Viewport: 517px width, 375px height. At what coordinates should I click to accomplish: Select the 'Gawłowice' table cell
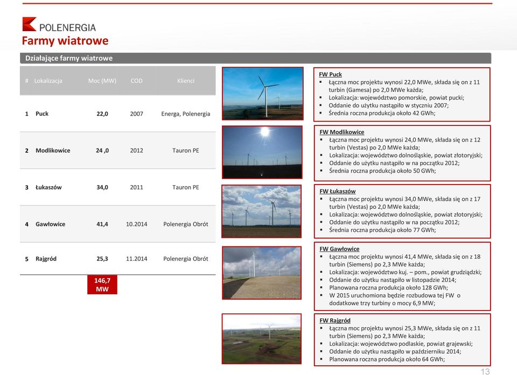coord(51,224)
